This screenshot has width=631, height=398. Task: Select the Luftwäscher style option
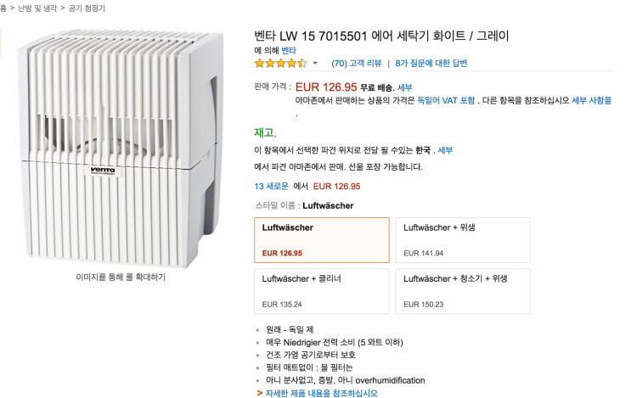point(321,239)
